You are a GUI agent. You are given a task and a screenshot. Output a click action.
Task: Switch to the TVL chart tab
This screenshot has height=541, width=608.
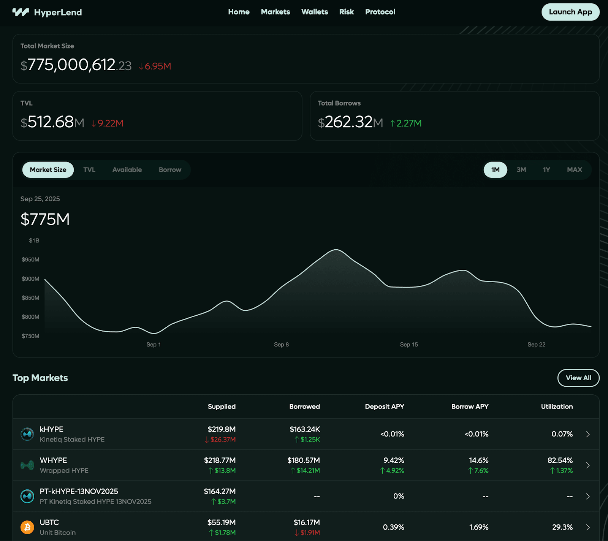coord(89,170)
